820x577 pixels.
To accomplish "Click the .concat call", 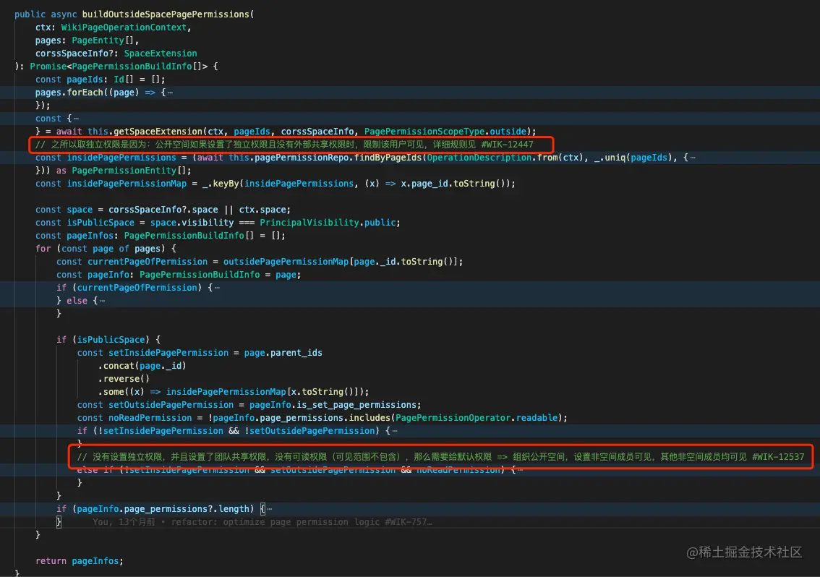I will click(x=118, y=366).
